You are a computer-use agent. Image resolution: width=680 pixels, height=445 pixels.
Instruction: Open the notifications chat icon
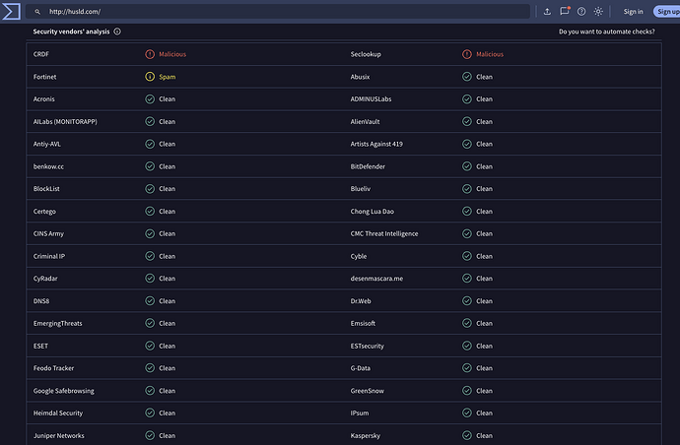[x=565, y=12]
